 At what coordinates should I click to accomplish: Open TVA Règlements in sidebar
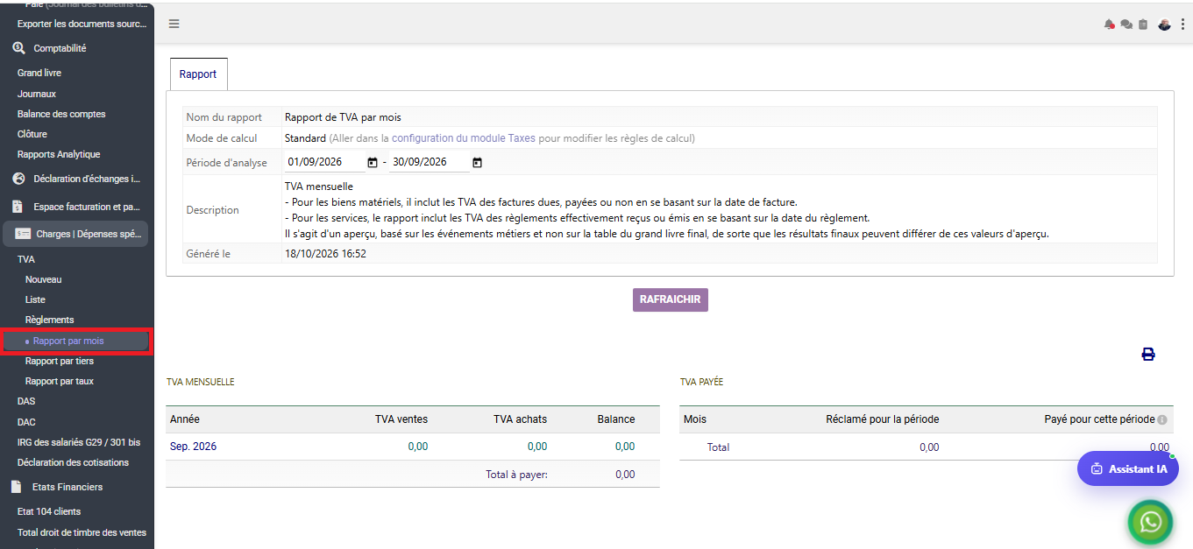coord(50,320)
